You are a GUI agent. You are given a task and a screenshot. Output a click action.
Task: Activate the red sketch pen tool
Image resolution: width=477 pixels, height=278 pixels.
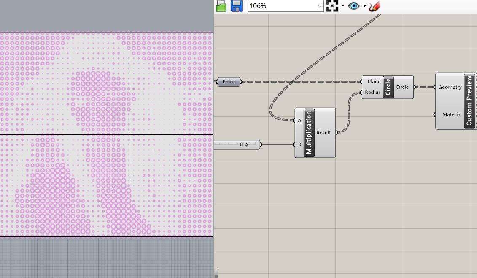(374, 6)
